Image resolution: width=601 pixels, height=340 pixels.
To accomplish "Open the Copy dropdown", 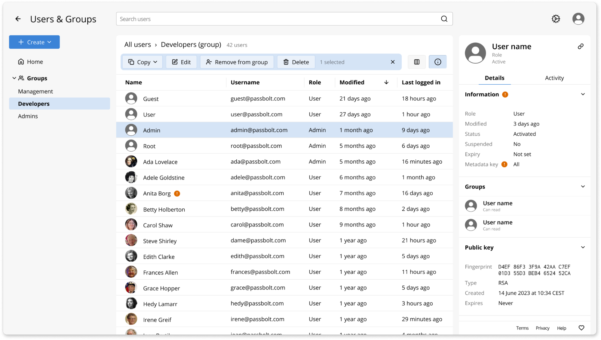I will click(x=143, y=62).
